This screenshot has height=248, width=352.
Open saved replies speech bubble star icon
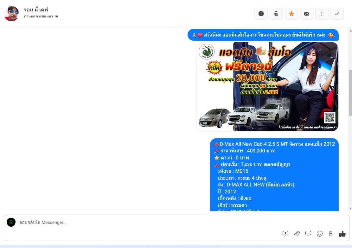point(285,234)
